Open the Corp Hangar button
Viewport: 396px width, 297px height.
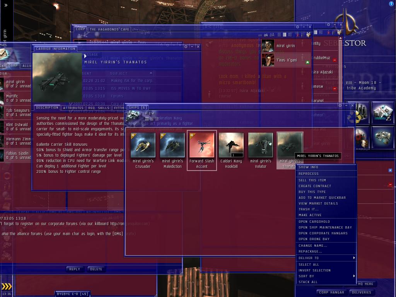tap(331, 292)
